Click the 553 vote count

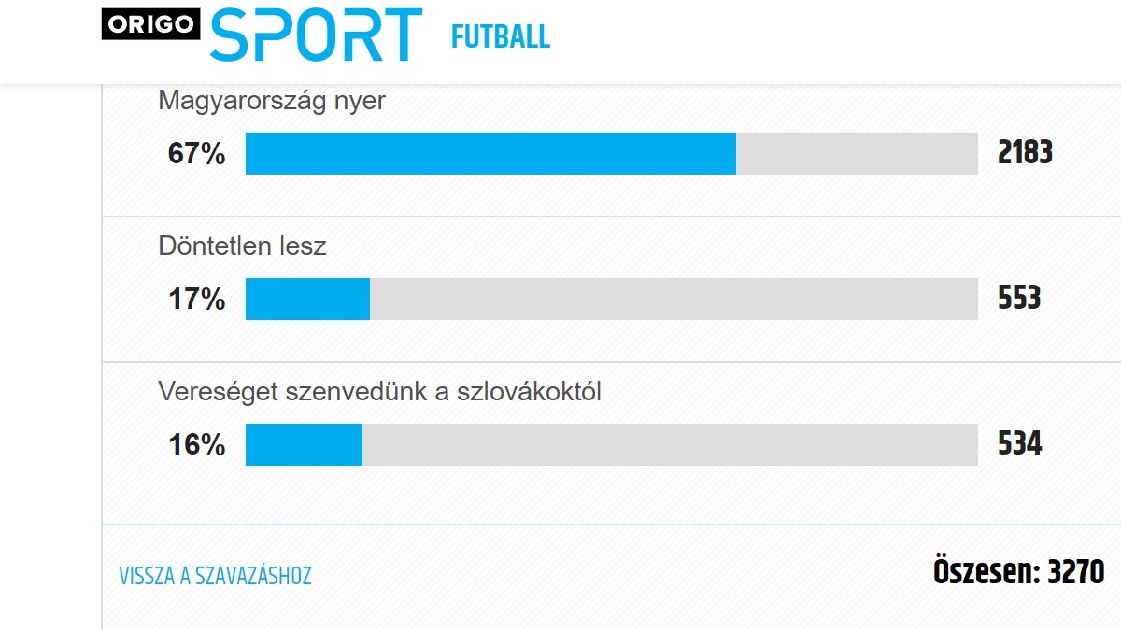tap(1019, 298)
